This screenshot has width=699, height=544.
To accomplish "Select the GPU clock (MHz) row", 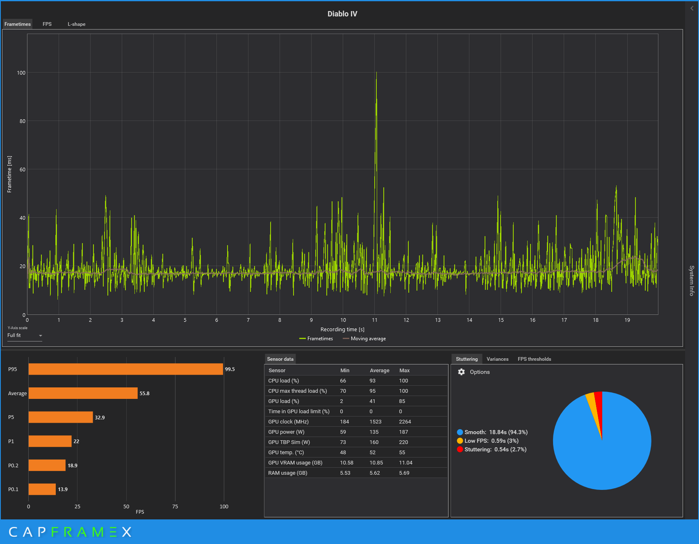I will click(x=356, y=421).
